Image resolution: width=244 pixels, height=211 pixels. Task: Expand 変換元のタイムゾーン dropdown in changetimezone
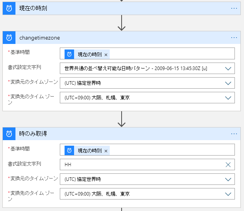pyautogui.click(x=228, y=83)
